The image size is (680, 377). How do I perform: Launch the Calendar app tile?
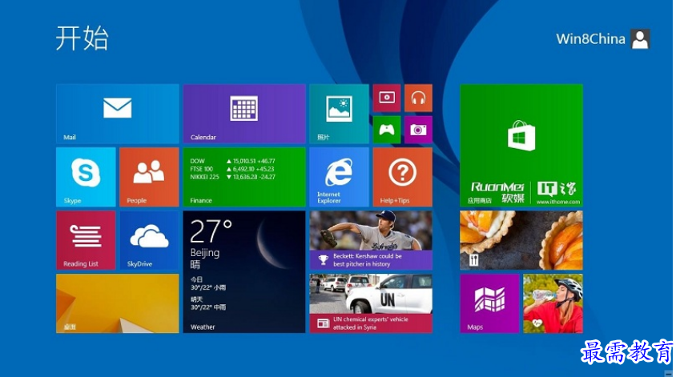coord(243,113)
